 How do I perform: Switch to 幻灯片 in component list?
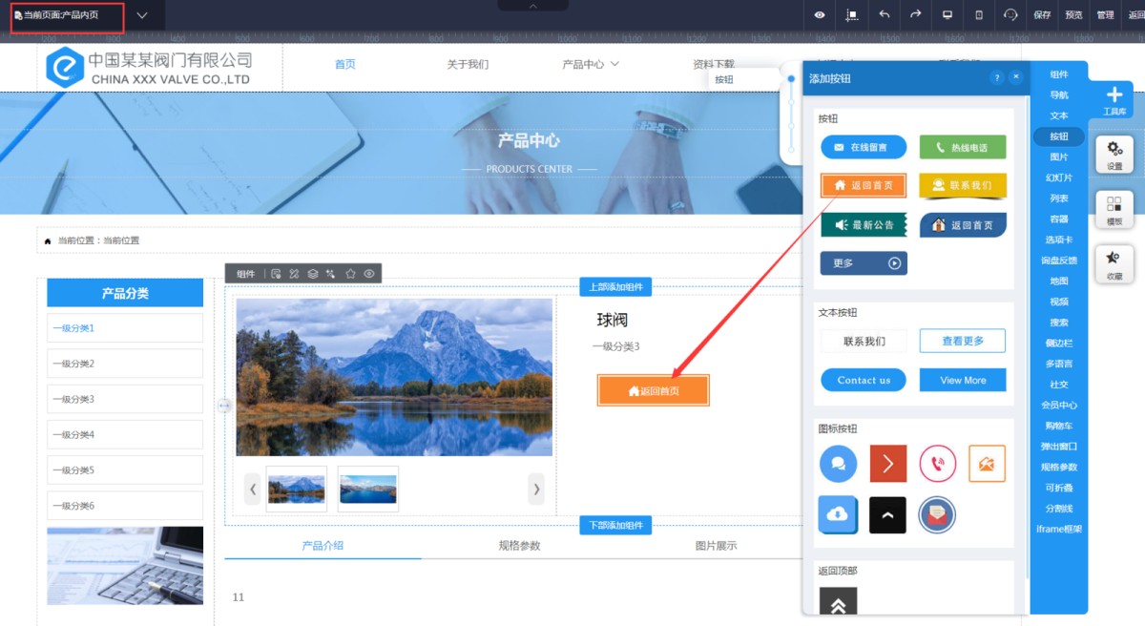(x=1059, y=177)
